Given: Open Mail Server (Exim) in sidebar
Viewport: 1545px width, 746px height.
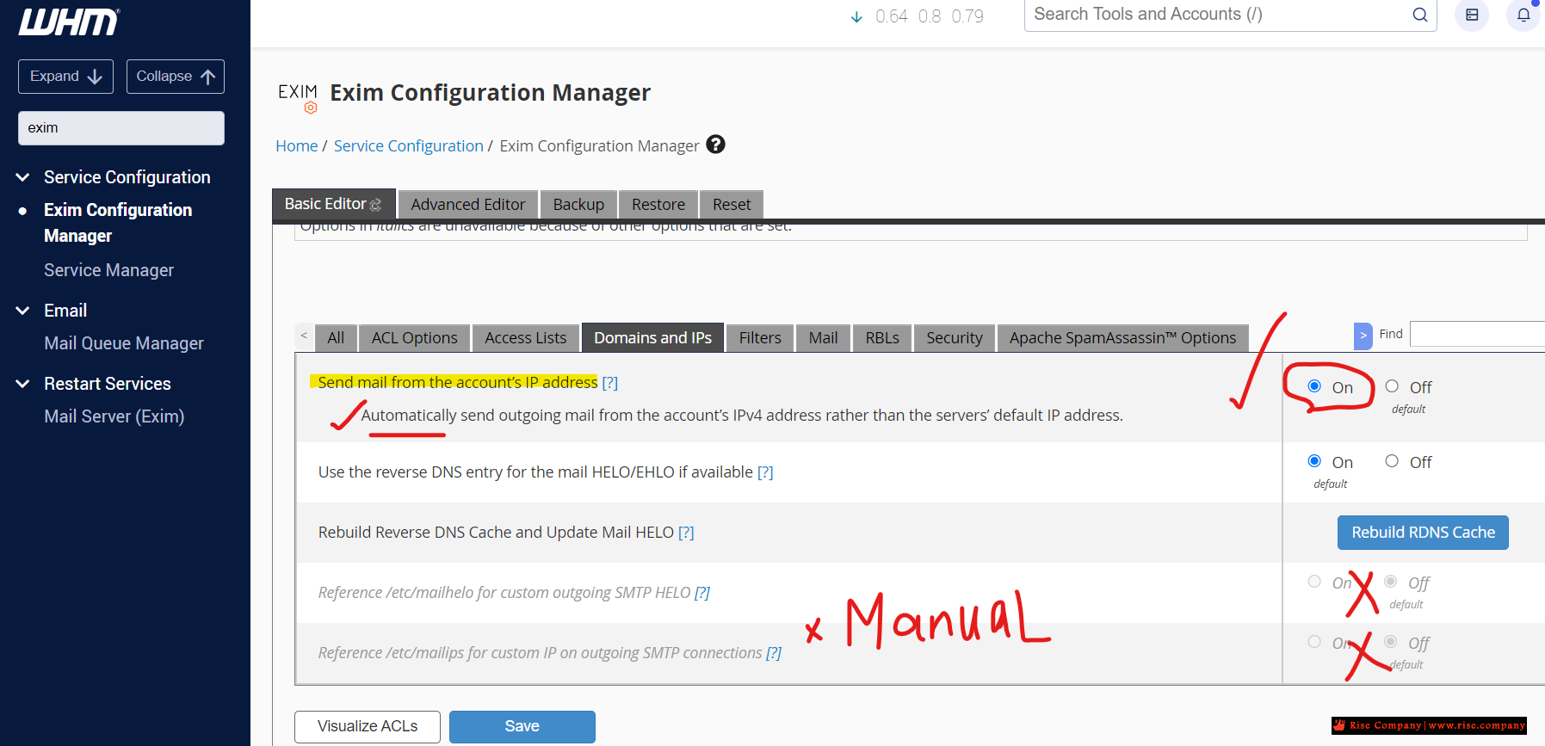Looking at the screenshot, I should click(114, 416).
